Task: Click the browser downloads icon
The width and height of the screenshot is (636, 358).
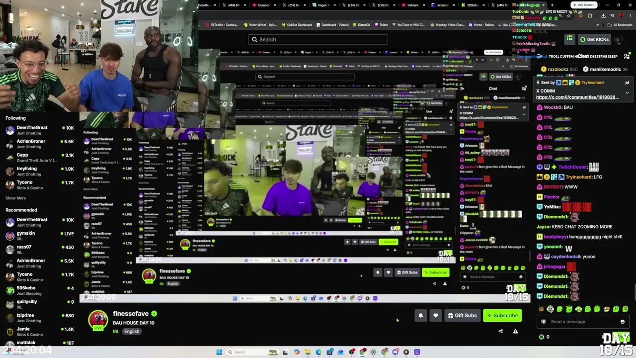Action: coord(603,15)
